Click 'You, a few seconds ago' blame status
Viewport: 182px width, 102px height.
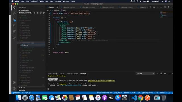(x=104, y=93)
